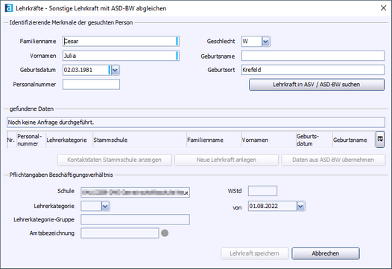The height and width of the screenshot is (269, 392).
Task: Click the info icon next to Amtsbezeichnung
Action: click(x=165, y=233)
